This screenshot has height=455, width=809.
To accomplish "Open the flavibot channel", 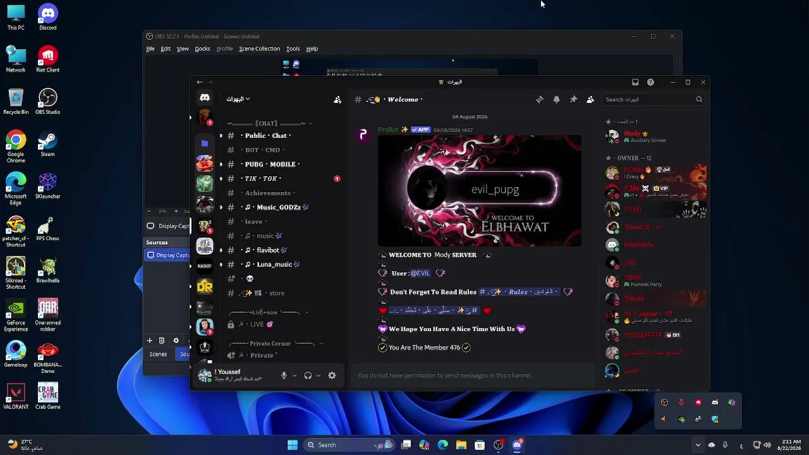I will coord(282,250).
